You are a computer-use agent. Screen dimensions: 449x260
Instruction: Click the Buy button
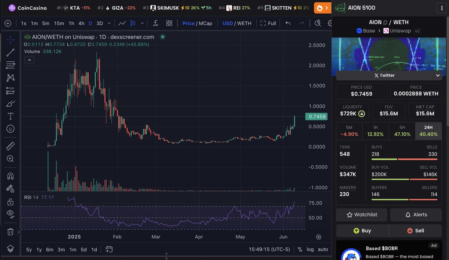[x=362, y=230]
